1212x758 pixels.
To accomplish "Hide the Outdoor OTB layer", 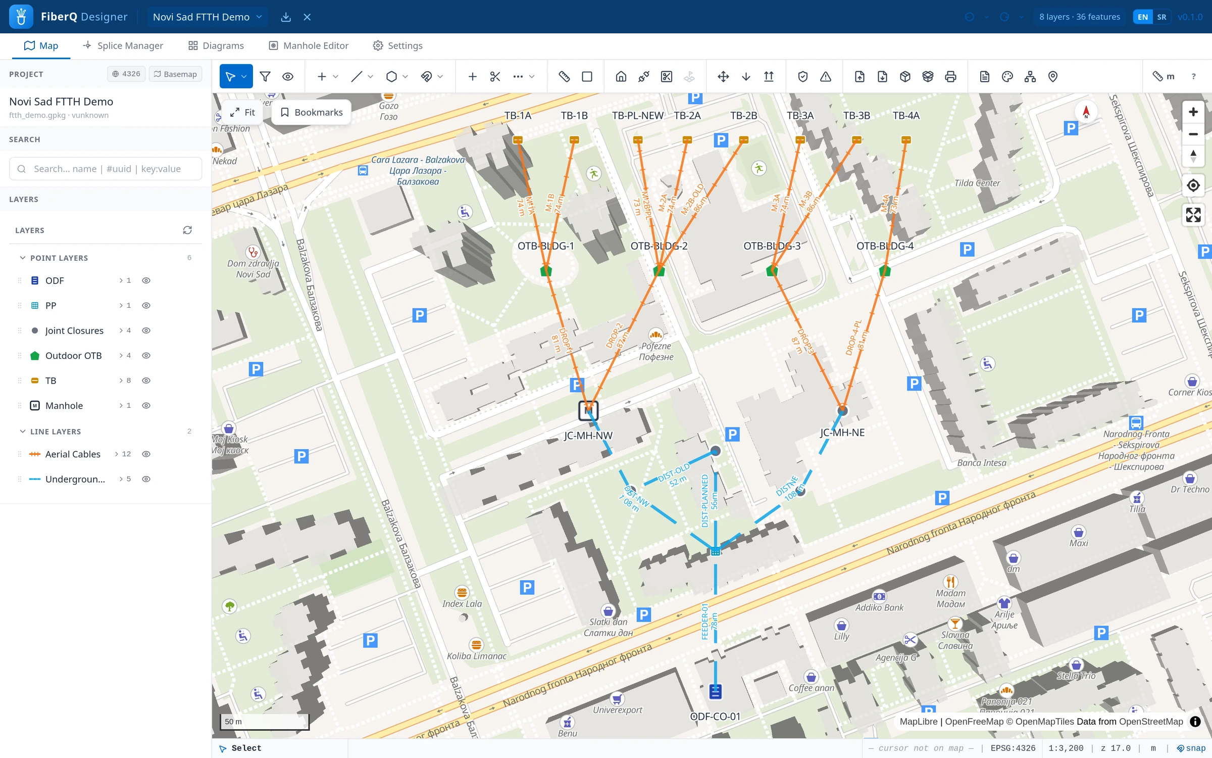I will (x=146, y=355).
